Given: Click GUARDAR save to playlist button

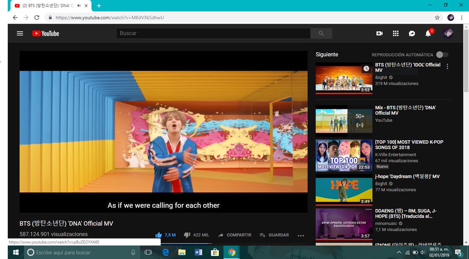Looking at the screenshot, I should pos(274,235).
